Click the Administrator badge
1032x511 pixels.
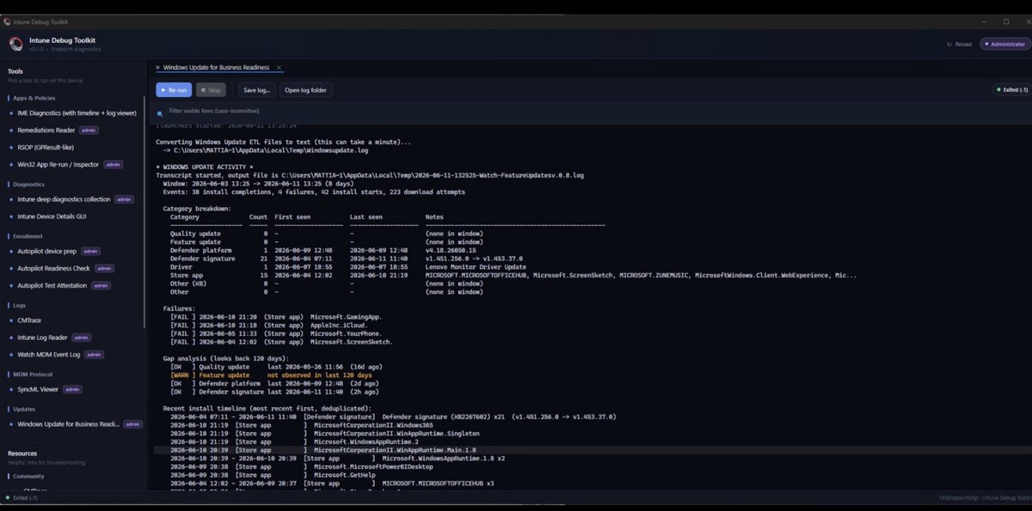(1004, 44)
